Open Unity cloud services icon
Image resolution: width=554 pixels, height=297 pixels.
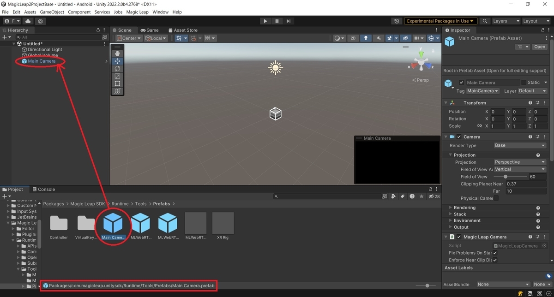pos(29,21)
